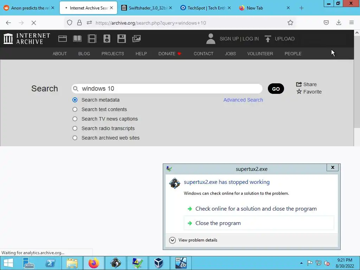Click the page vertical scrollbar thumb
This screenshot has width=360, height=270.
pos(357,82)
